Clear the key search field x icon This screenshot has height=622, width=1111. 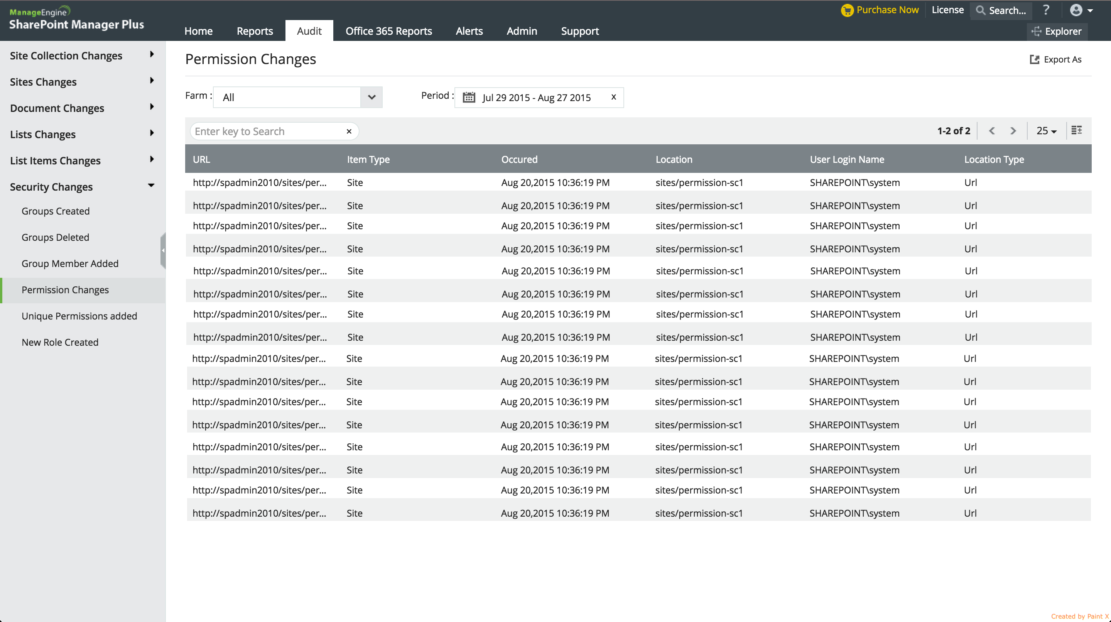(349, 132)
